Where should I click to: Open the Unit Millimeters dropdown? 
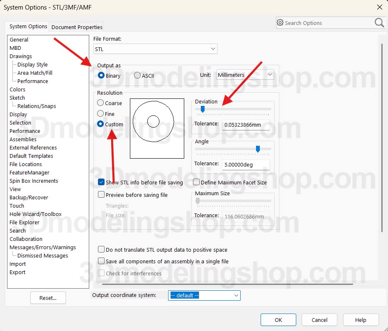click(x=245, y=75)
